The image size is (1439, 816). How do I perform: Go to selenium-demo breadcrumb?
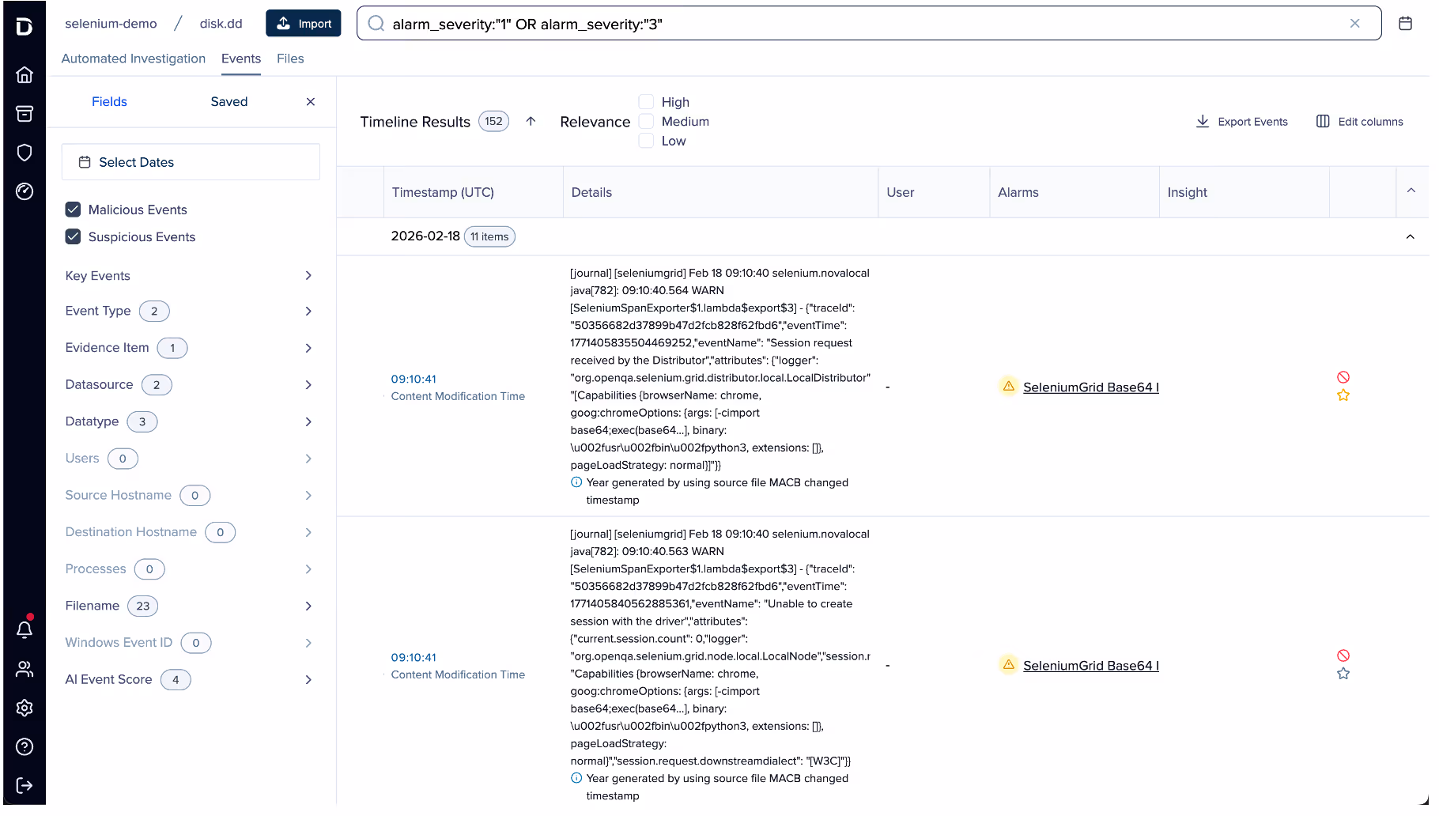(x=111, y=24)
